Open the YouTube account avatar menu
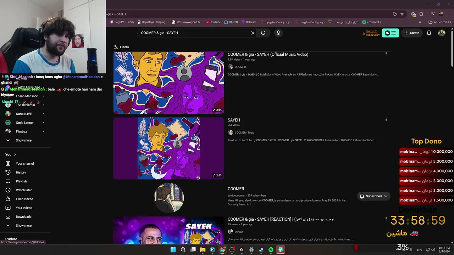 442,33
